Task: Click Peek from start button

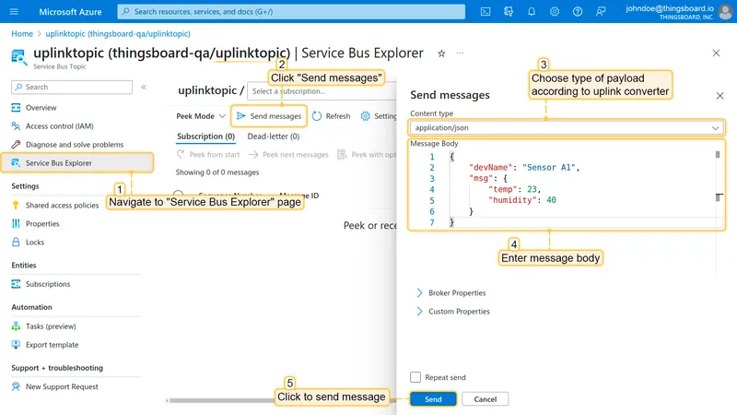Action: (208, 154)
